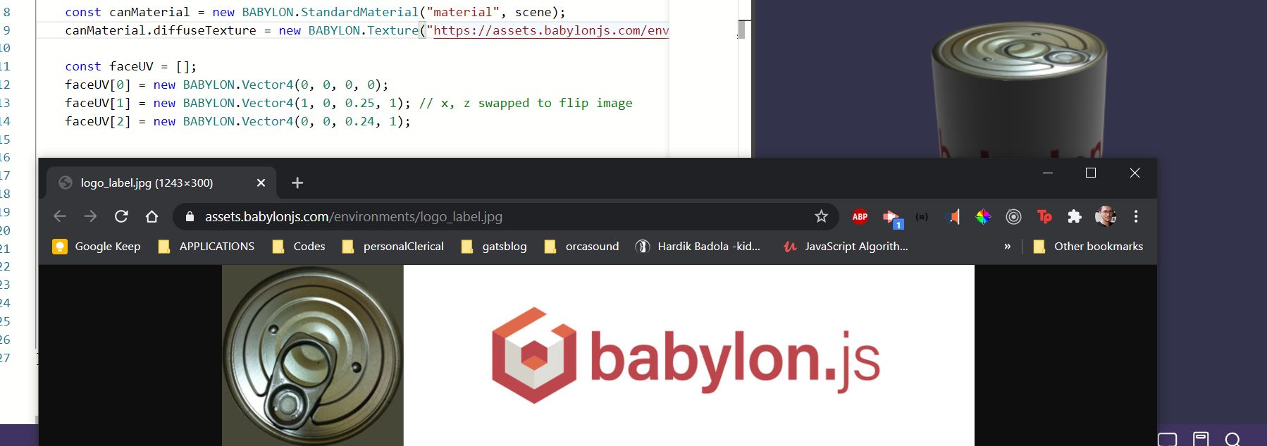
Task: Show the hidden bookmarks via double chevron
Action: click(1008, 246)
